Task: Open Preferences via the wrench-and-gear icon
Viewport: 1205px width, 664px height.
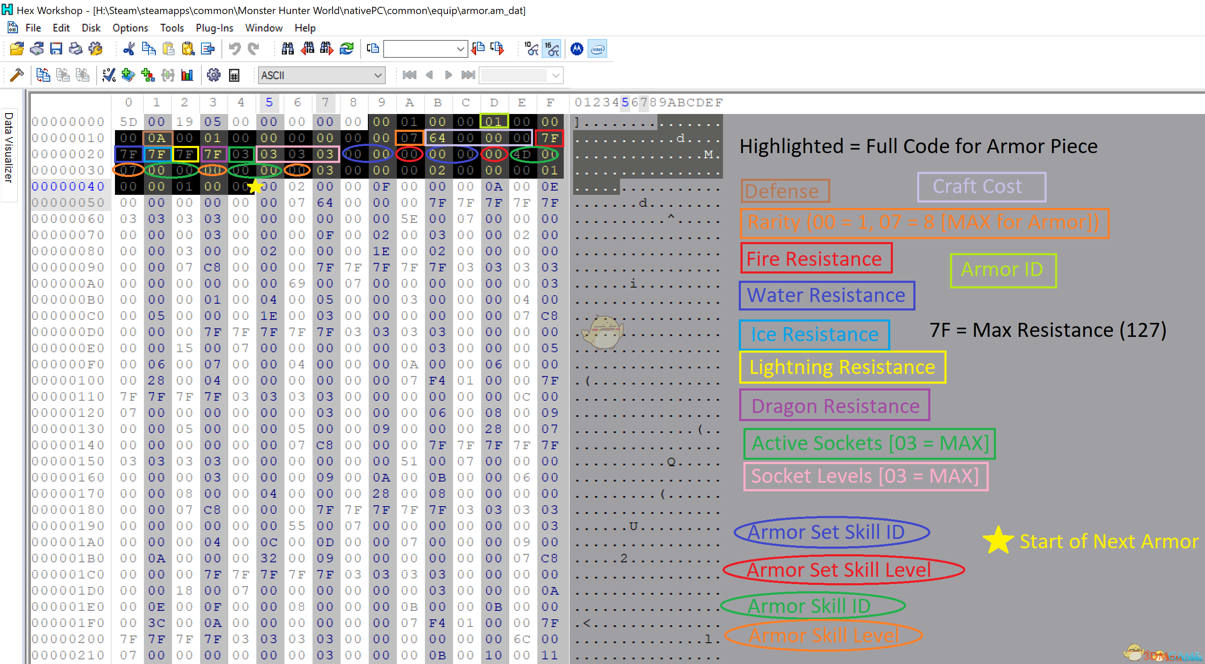Action: [95, 48]
